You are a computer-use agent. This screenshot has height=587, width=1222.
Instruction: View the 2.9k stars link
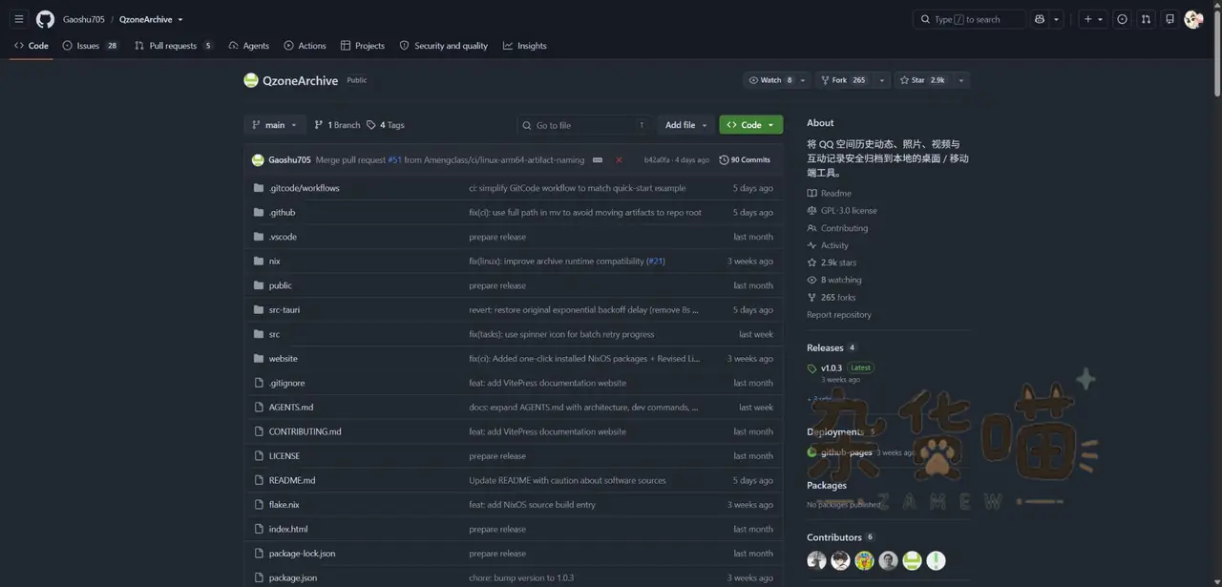(832, 262)
